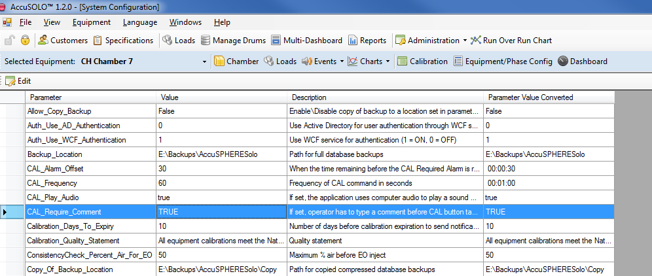Viewport: 652px width, 276px height.
Task: Expand the Charts dropdown arrow
Action: coord(388,61)
